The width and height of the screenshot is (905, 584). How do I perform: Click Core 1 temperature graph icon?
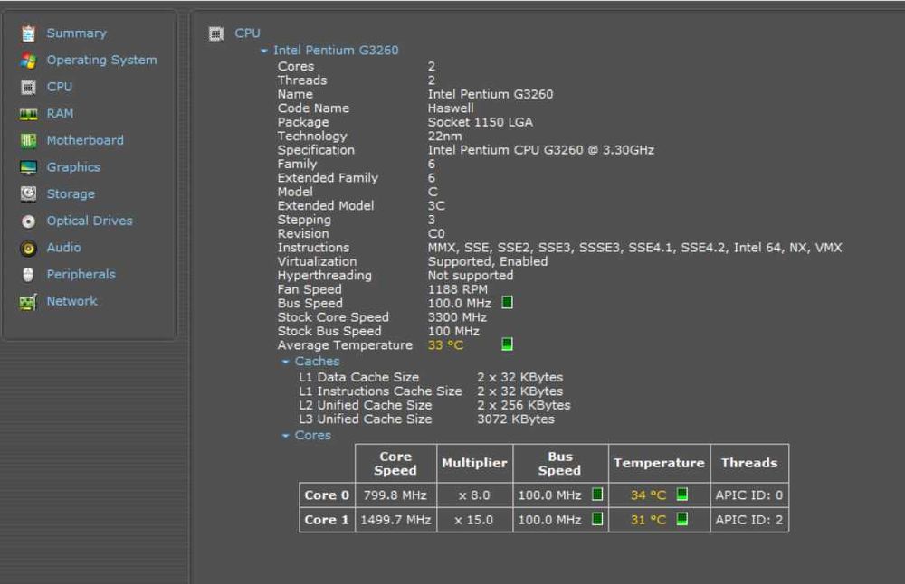pos(681,519)
